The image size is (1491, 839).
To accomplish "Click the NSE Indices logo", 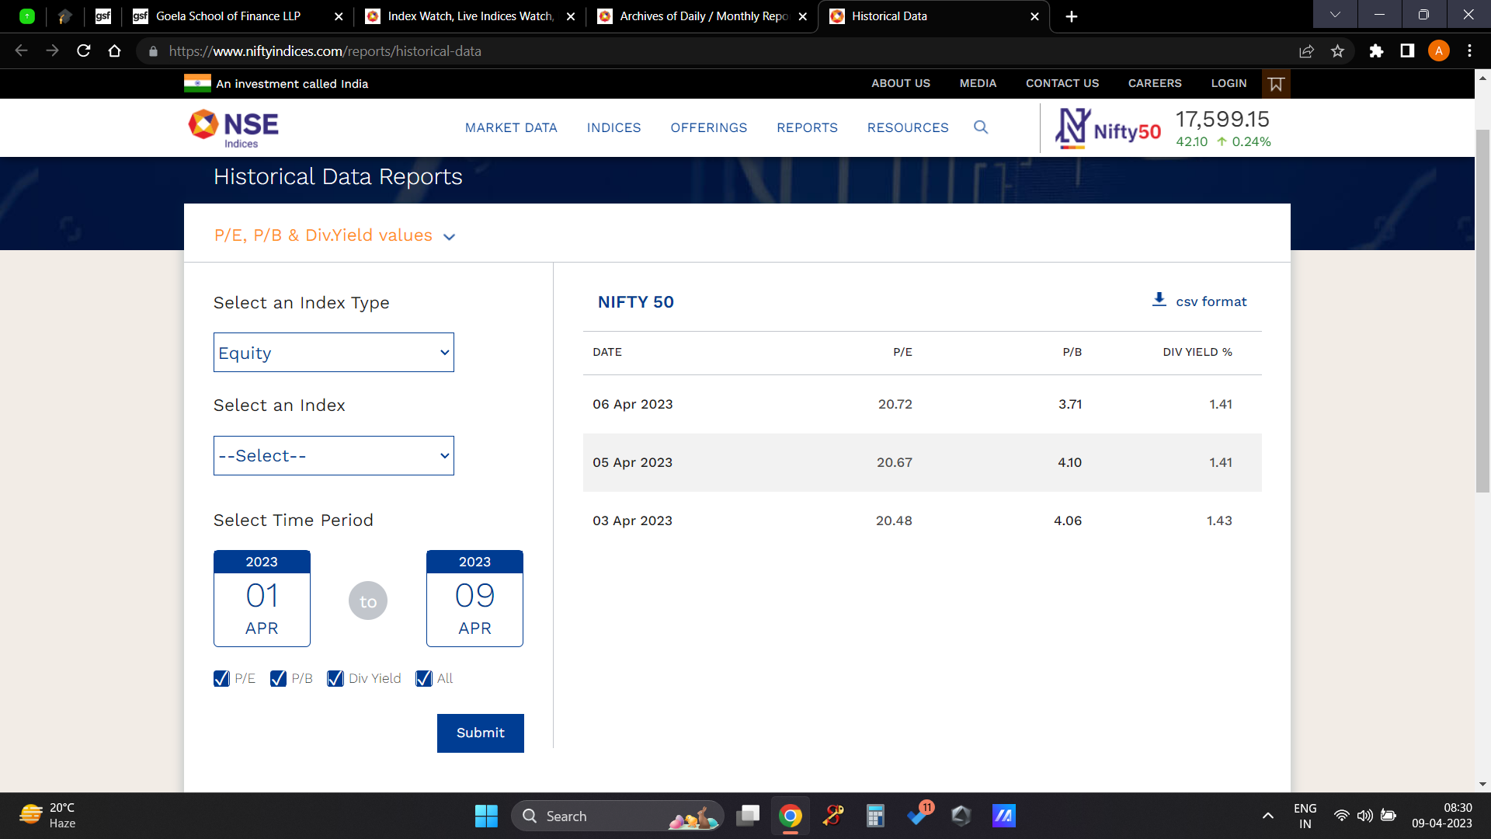I will pyautogui.click(x=233, y=128).
